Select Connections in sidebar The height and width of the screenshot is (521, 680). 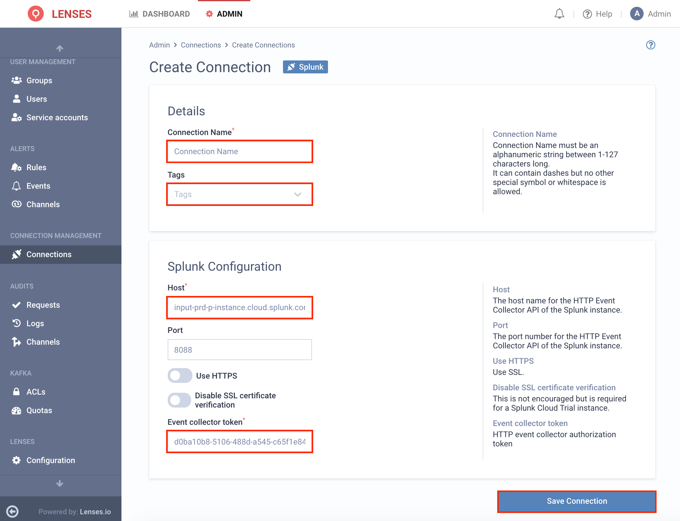click(x=61, y=254)
